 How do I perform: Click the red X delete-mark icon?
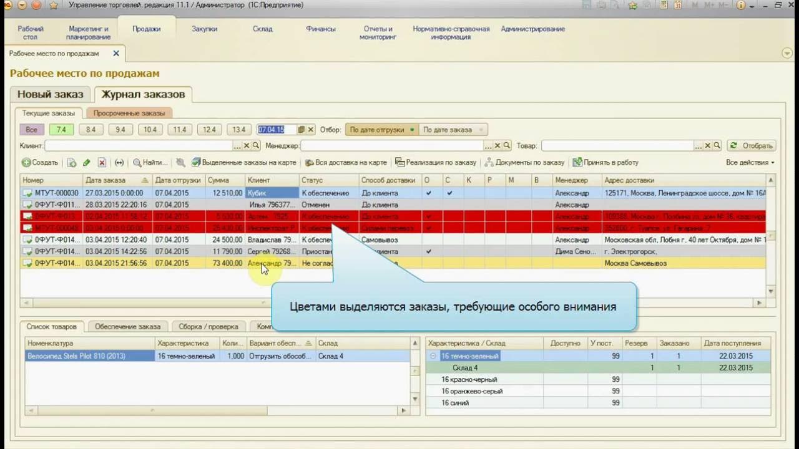[102, 162]
